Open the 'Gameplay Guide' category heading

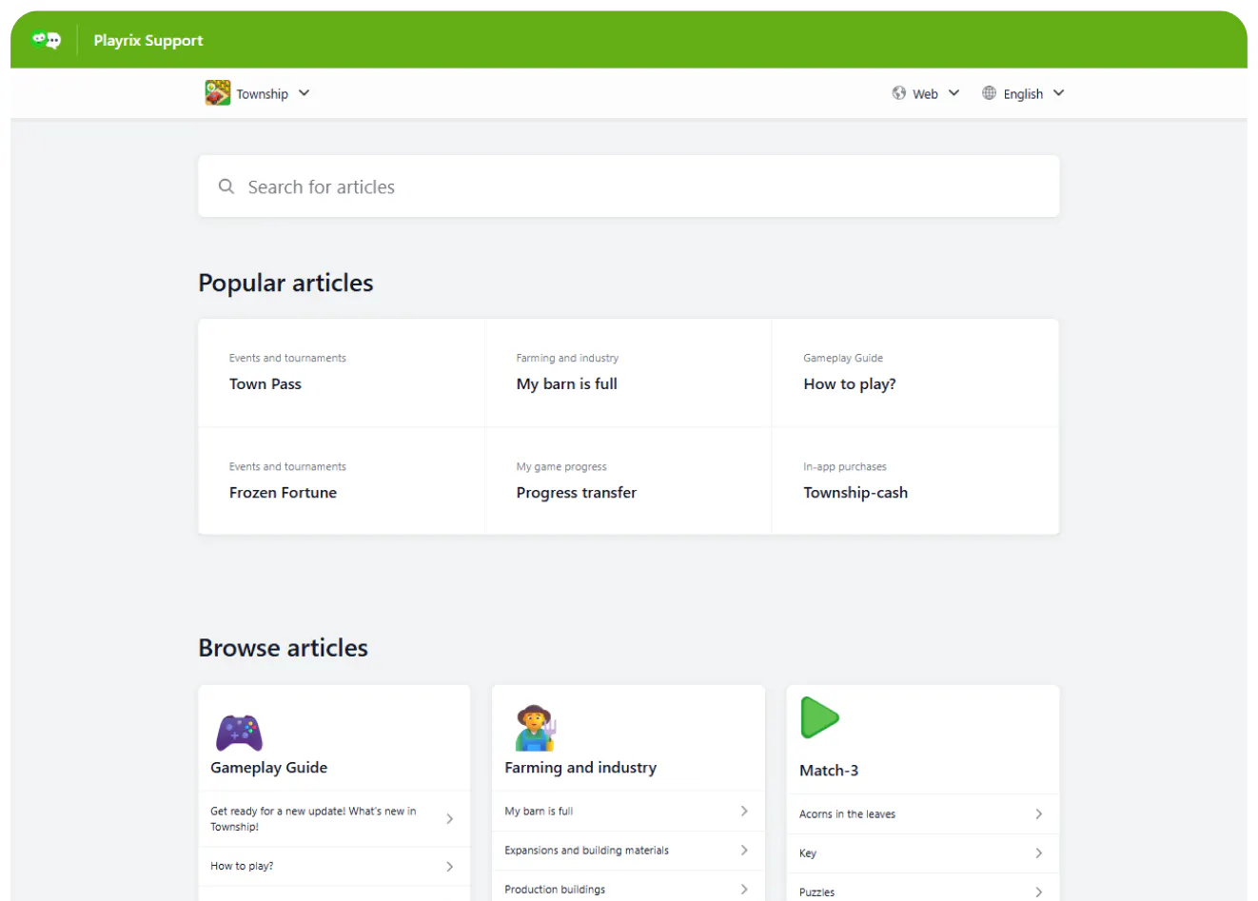269,768
